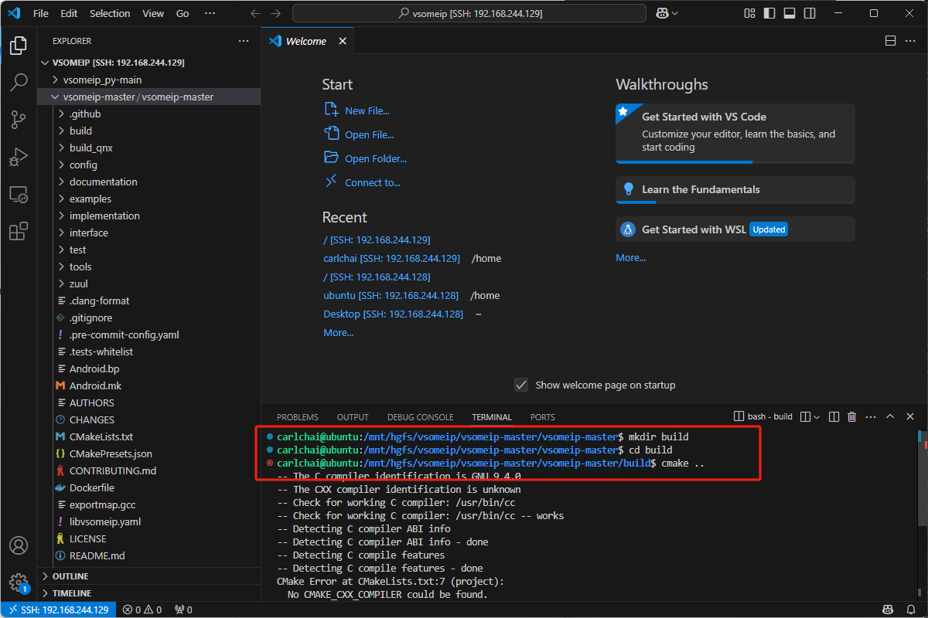Click the errors and warnings status indicator
928x618 pixels.
coord(142,610)
